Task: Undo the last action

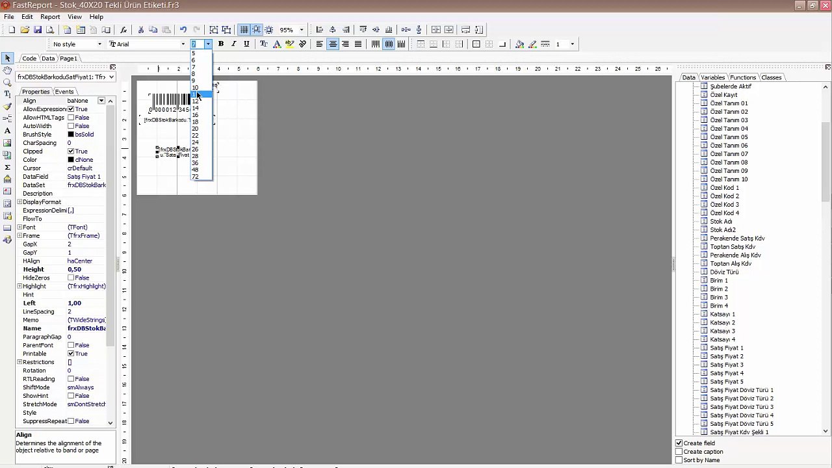Action: (x=183, y=30)
